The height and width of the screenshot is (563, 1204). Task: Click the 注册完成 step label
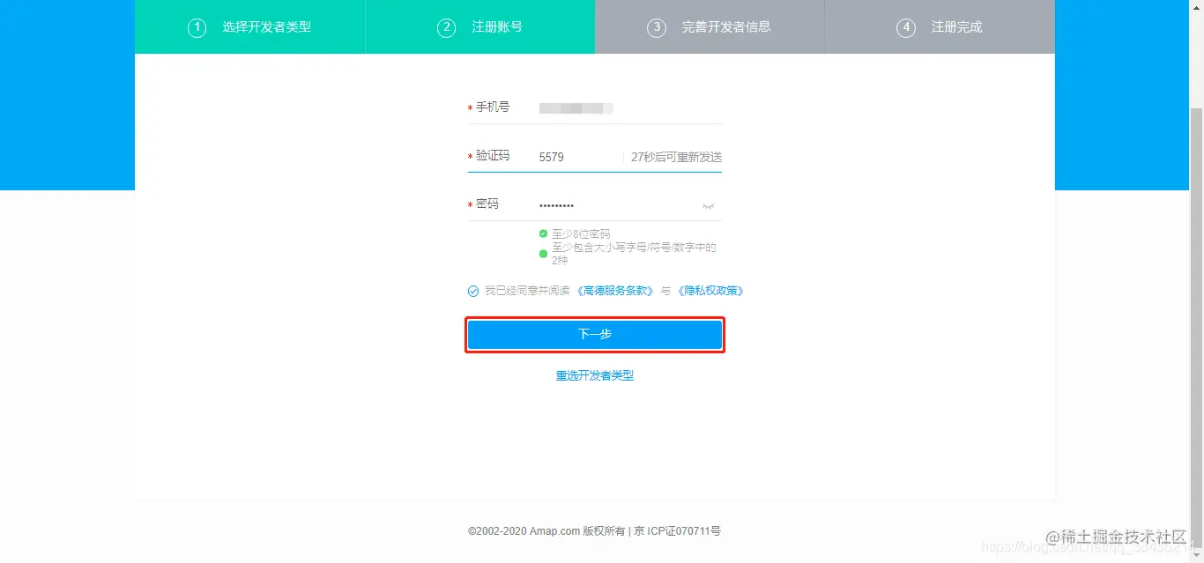tap(956, 27)
